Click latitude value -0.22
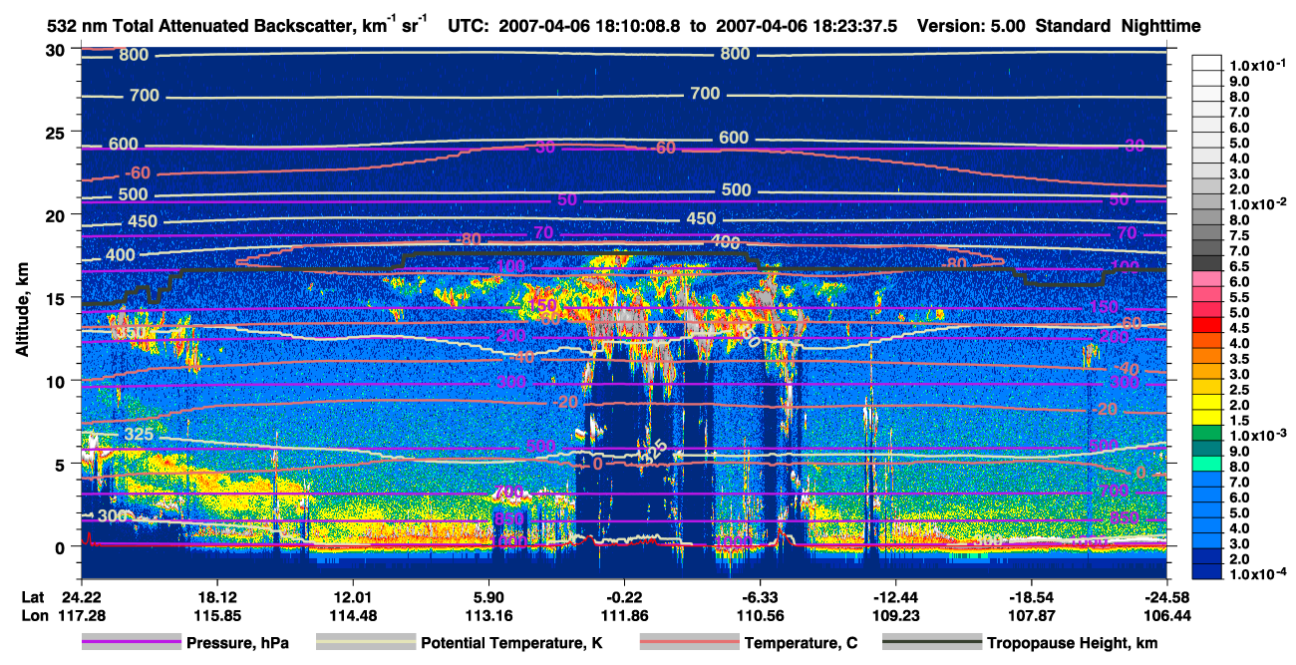Image resolution: width=1296 pixels, height=665 pixels. 624,596
